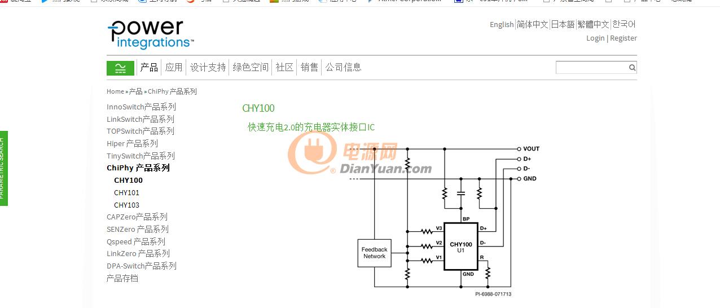Open CAPZero产品系列 in sidebar
The height and width of the screenshot is (308, 720).
[x=137, y=217]
